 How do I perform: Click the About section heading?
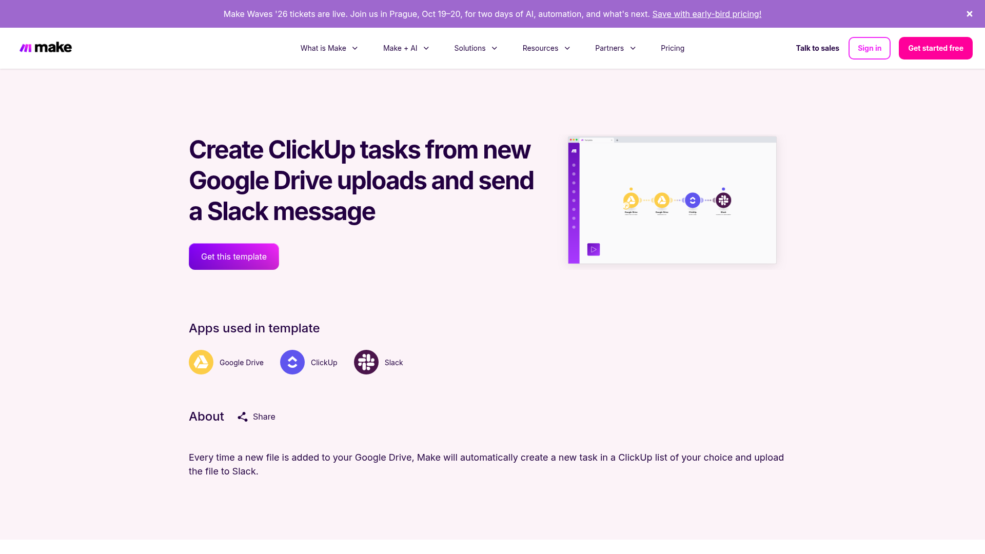point(206,417)
